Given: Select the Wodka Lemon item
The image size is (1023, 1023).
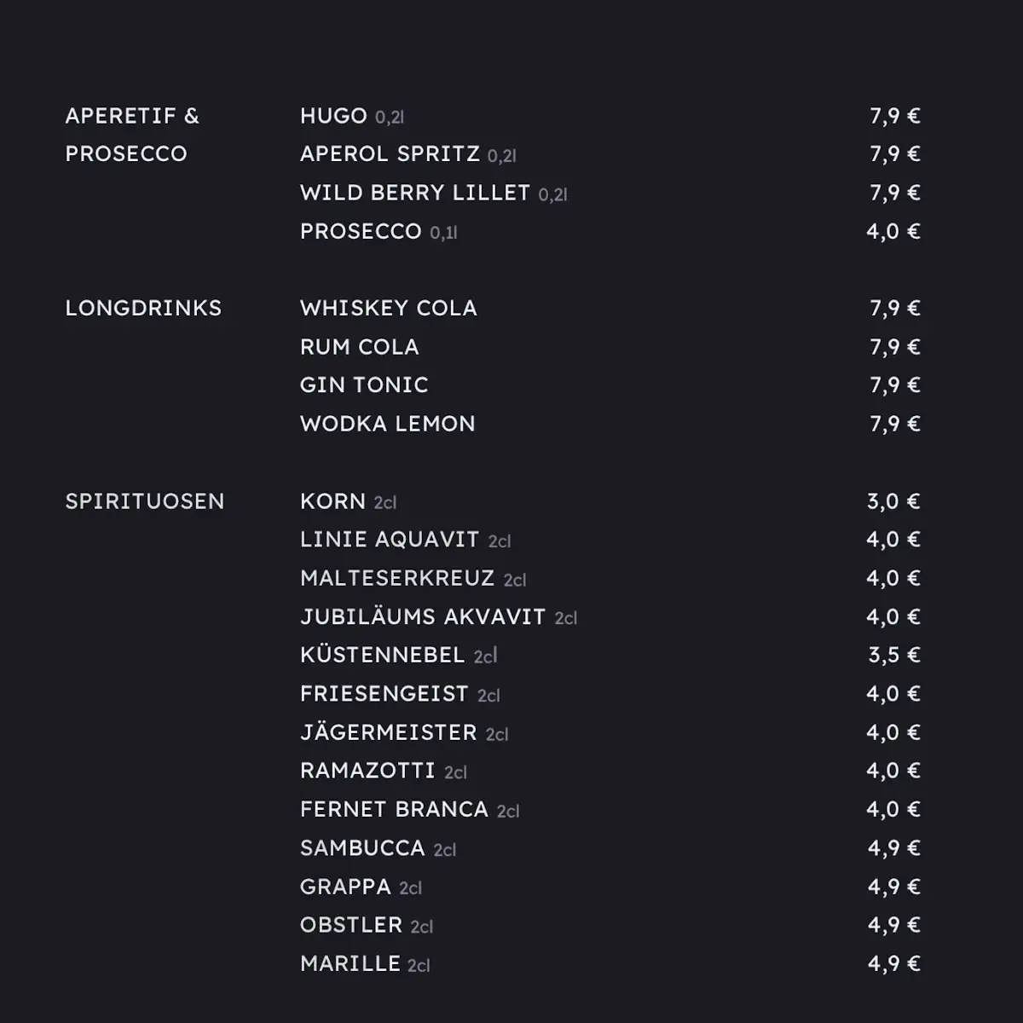Looking at the screenshot, I should point(387,424).
